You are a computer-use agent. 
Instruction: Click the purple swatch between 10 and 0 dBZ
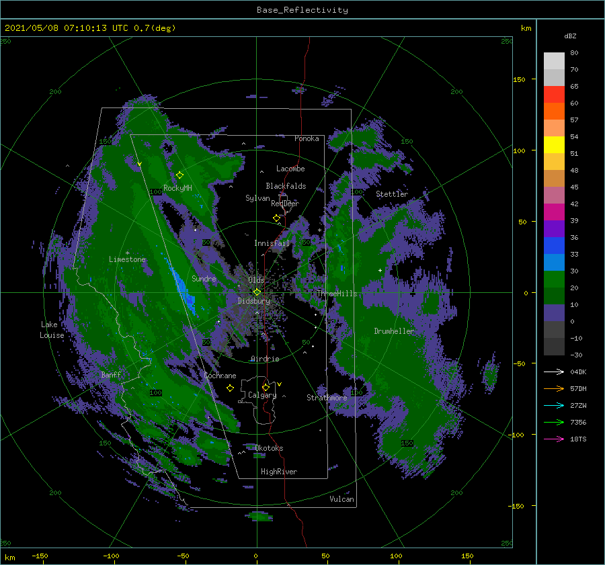click(x=554, y=313)
